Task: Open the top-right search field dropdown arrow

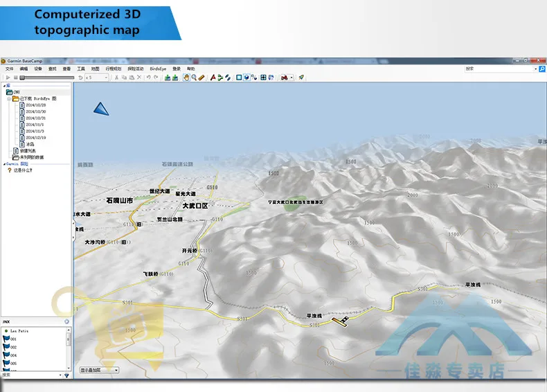Action: pos(535,69)
